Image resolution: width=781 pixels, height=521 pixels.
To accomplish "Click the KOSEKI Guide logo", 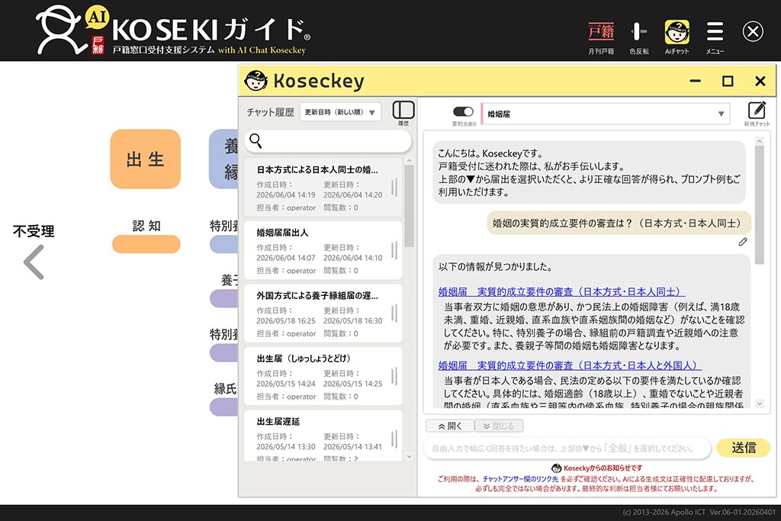I will (x=175, y=31).
